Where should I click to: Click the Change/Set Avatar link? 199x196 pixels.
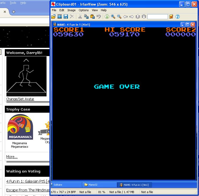pos(20,99)
